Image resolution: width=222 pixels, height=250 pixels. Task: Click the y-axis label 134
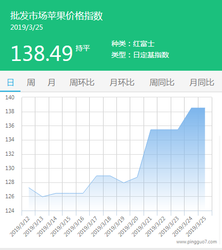pos(10,139)
